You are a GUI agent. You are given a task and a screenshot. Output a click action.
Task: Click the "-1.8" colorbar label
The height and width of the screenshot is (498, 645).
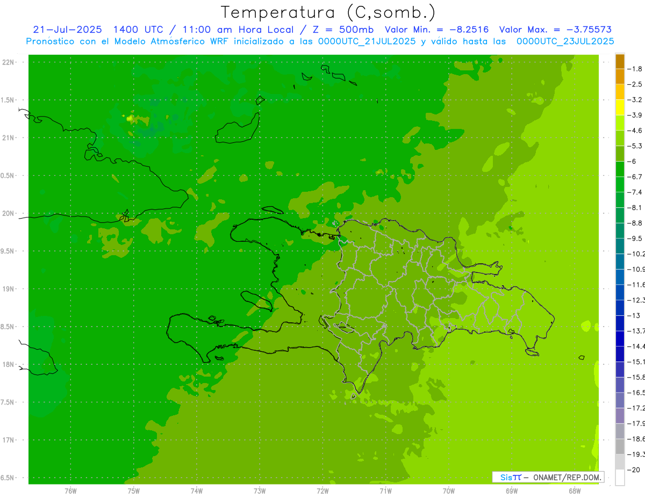[635, 69]
